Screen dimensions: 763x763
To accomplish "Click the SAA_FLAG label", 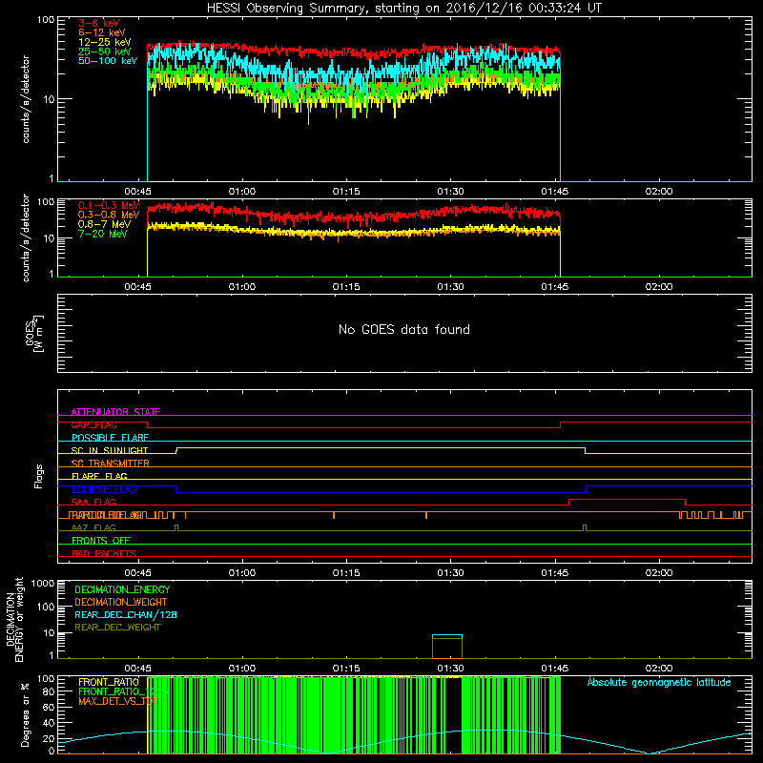I will point(93,502).
